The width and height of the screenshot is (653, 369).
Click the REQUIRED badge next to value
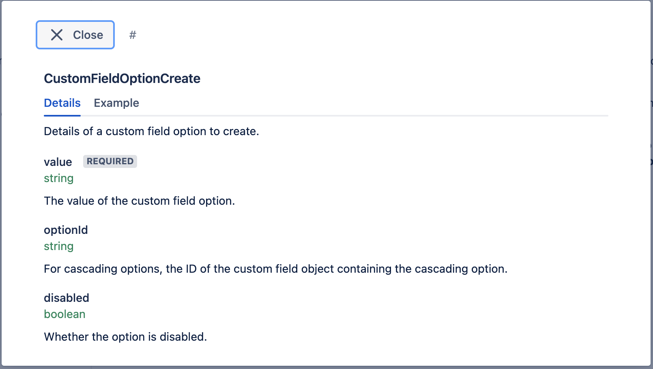110,161
